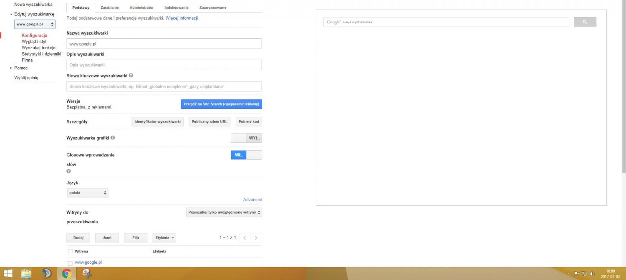This screenshot has height=280, width=626.
Task: Click the magnifier search button in preview
Action: click(585, 22)
